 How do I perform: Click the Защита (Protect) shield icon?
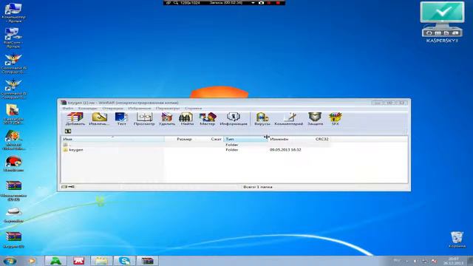316,119
